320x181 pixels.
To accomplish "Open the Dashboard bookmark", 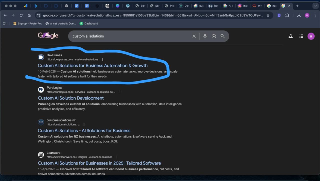I will click(x=89, y=23).
